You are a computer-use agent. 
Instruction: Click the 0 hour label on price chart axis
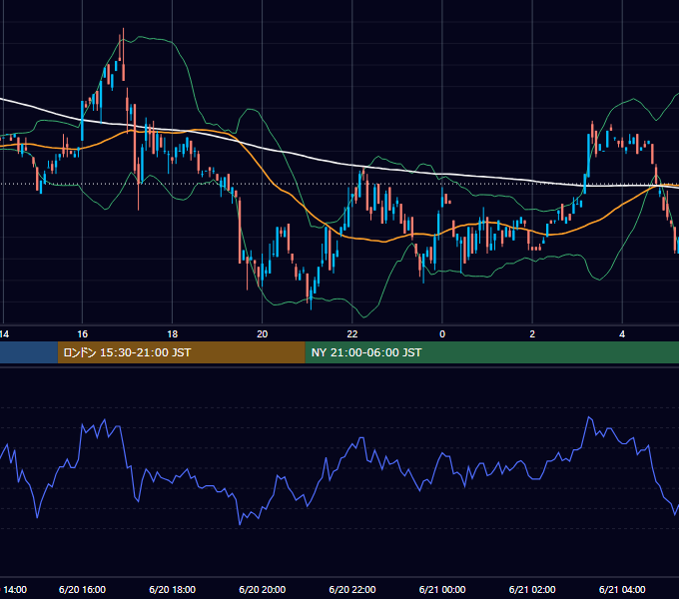coord(442,333)
